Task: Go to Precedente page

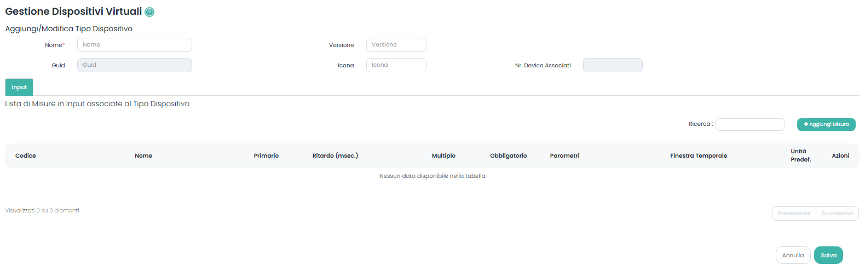Action: (793, 214)
